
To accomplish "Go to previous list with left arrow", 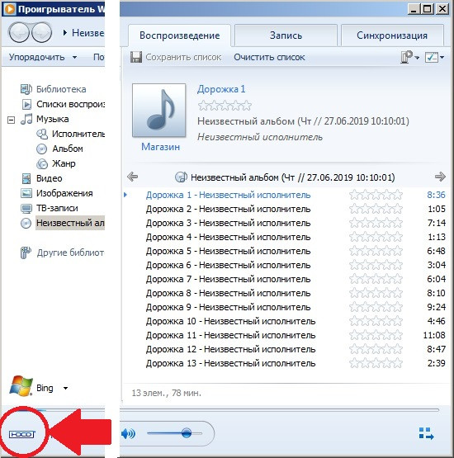I will pos(132,177).
